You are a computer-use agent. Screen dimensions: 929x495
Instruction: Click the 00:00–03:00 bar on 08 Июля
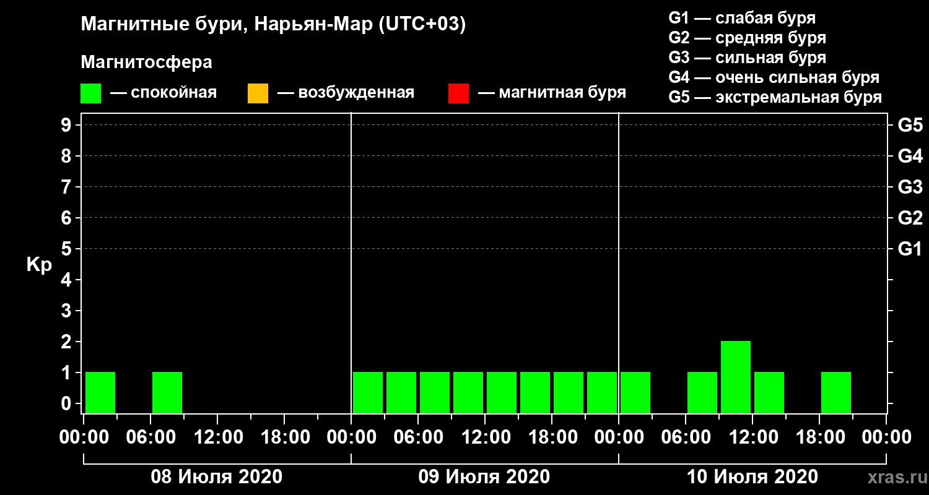tap(100, 392)
